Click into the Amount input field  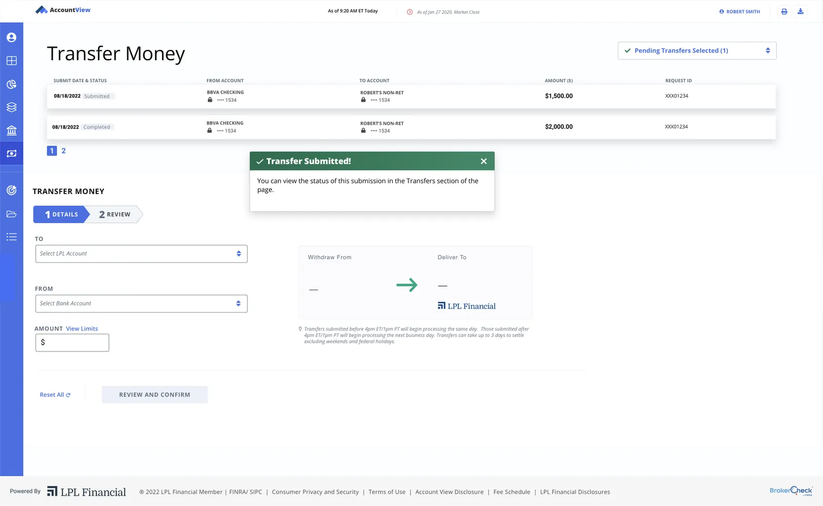(72, 342)
